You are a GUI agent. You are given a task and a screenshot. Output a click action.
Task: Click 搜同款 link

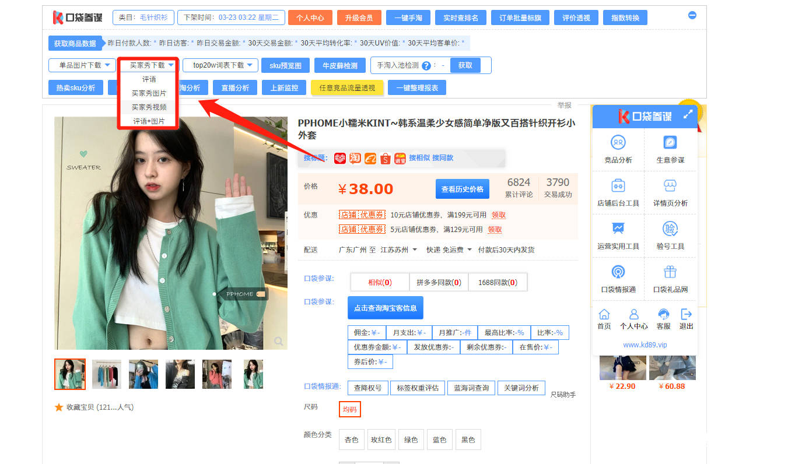(x=442, y=157)
